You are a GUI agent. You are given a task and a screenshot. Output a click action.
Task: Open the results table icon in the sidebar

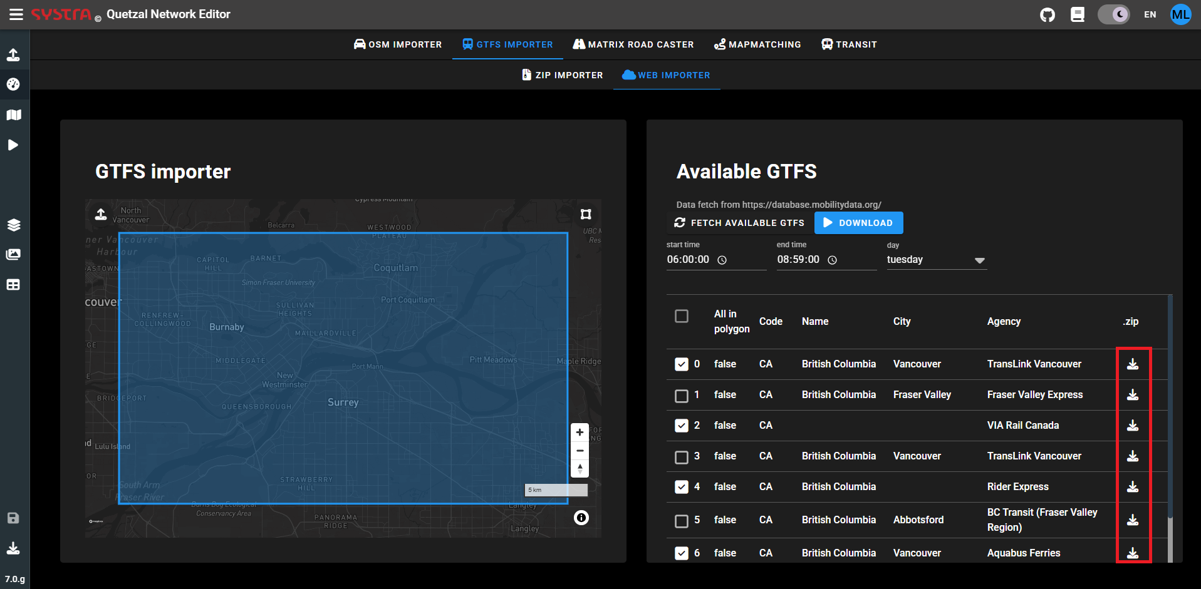[x=13, y=284]
